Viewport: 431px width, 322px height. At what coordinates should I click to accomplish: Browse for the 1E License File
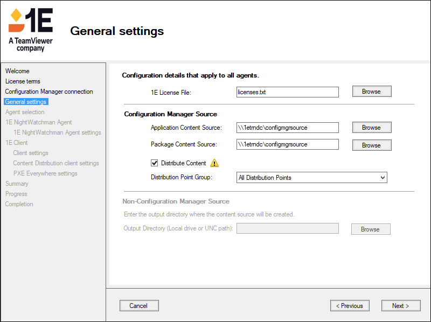tap(371, 92)
